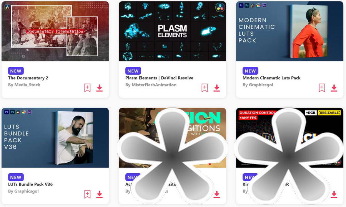The width and height of the screenshot is (346, 207).
Task: Bookmark LUTs Bundle Pack V36
Action: 87,194
